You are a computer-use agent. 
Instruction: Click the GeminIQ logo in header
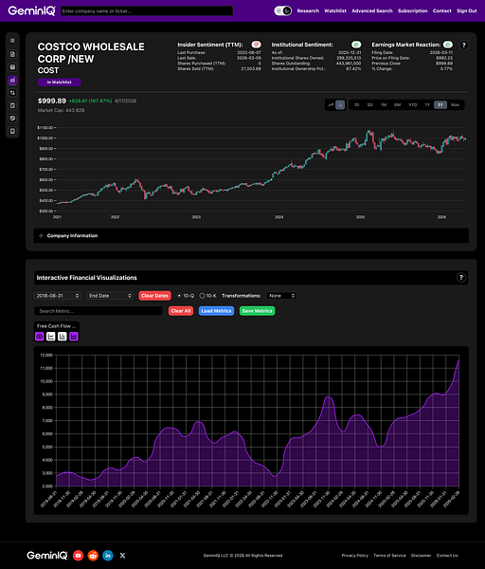31,10
